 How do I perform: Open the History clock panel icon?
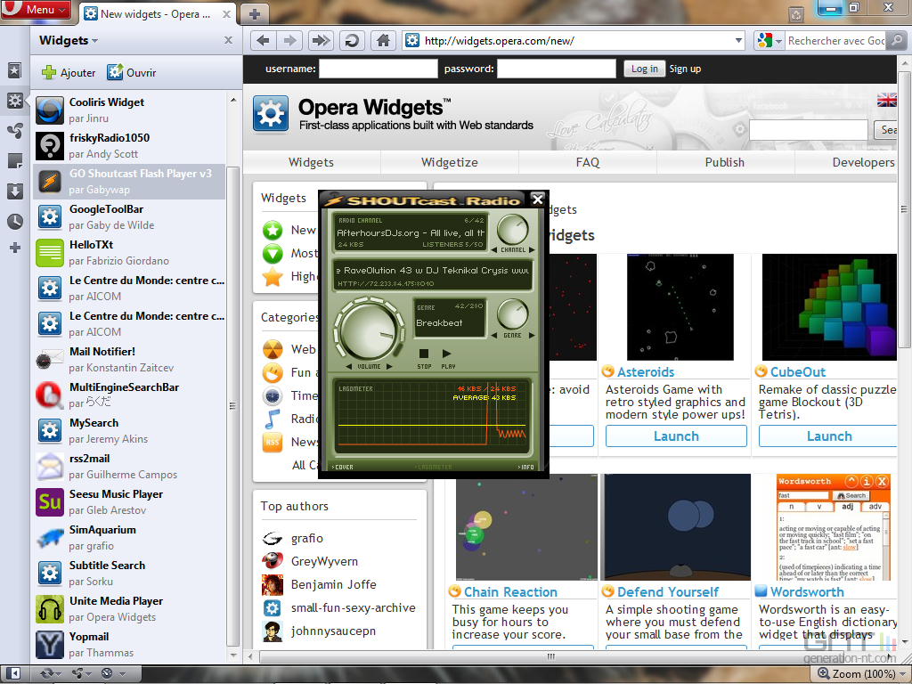point(14,221)
